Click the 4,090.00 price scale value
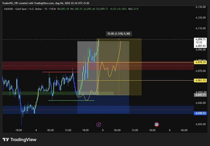Screen dimensions: 210x146 pos(200,49)
